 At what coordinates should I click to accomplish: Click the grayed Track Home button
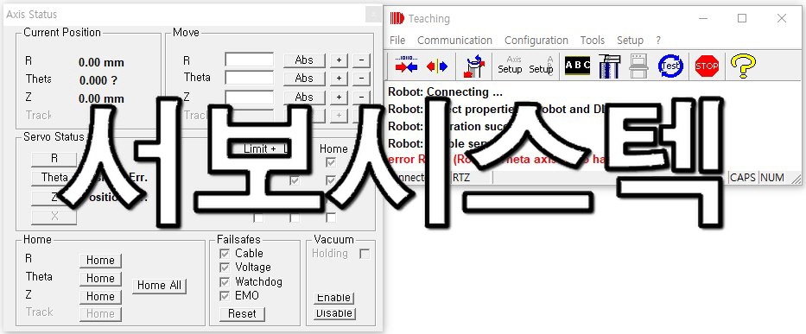[100, 314]
